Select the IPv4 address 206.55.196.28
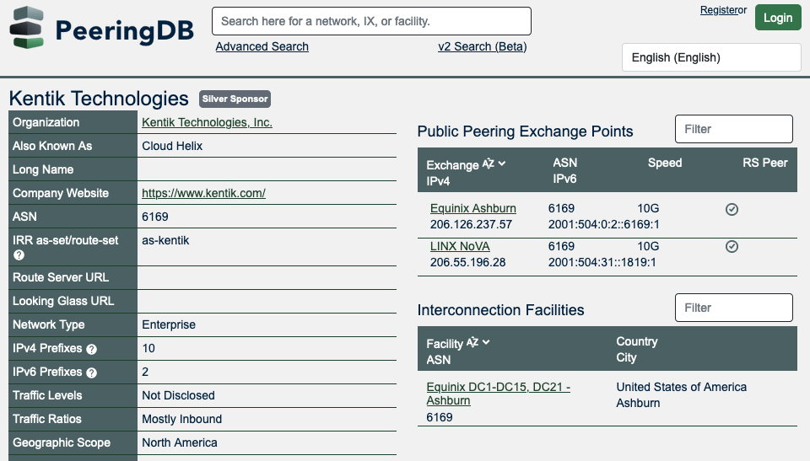Viewport: 810px width, 461px height. click(468, 262)
